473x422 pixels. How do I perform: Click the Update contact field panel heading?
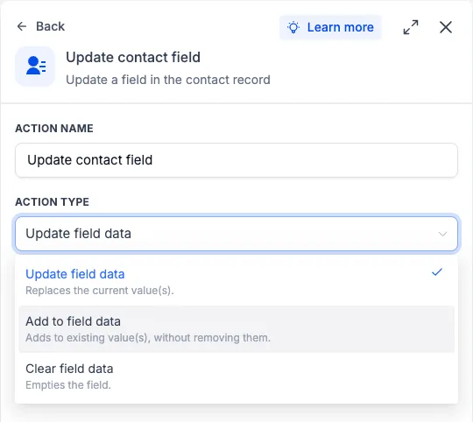click(133, 57)
